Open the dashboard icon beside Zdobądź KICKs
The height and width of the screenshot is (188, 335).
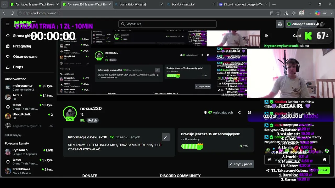coord(280,24)
